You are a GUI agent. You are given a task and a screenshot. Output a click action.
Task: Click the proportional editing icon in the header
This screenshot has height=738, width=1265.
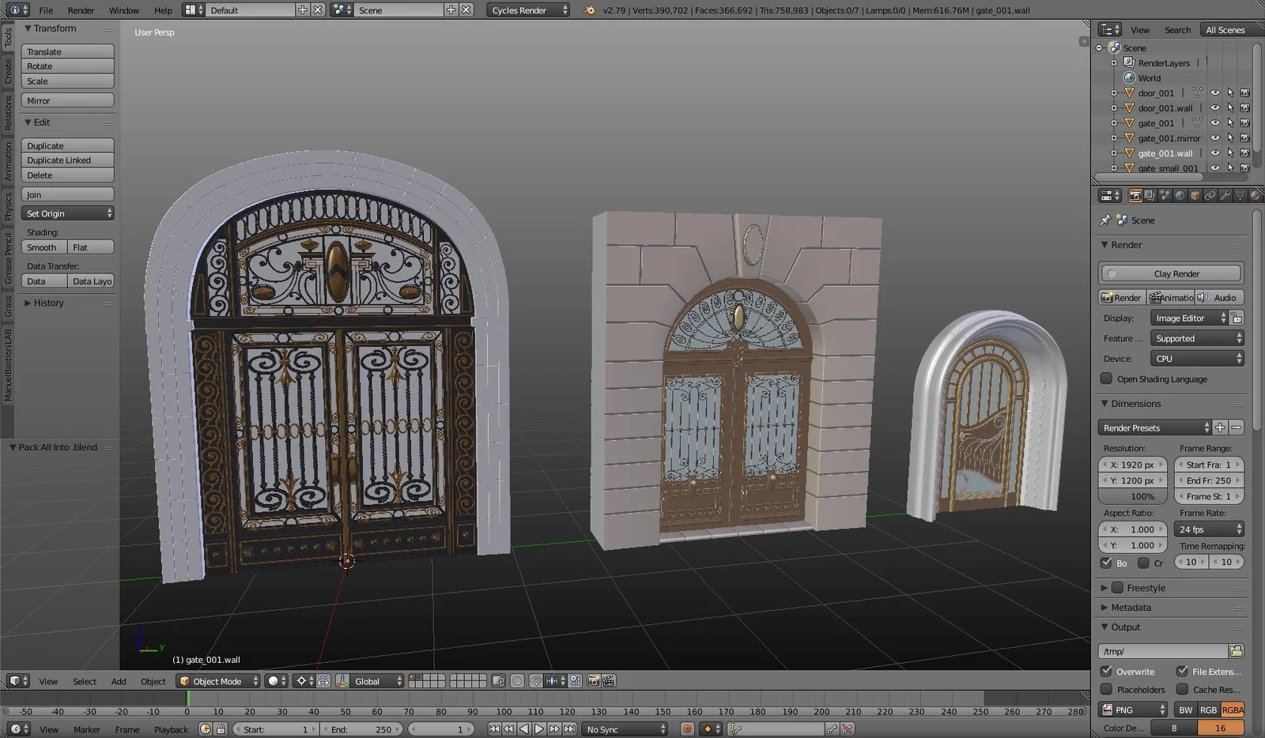click(517, 680)
